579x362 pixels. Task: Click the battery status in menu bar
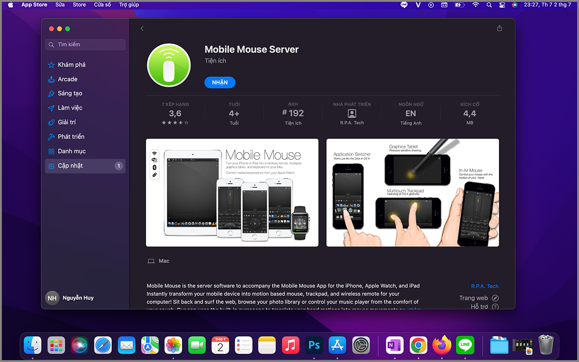pos(460,5)
